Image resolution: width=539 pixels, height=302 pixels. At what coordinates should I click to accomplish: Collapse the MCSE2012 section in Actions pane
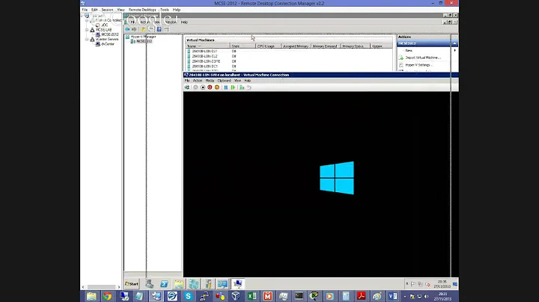click(x=454, y=43)
